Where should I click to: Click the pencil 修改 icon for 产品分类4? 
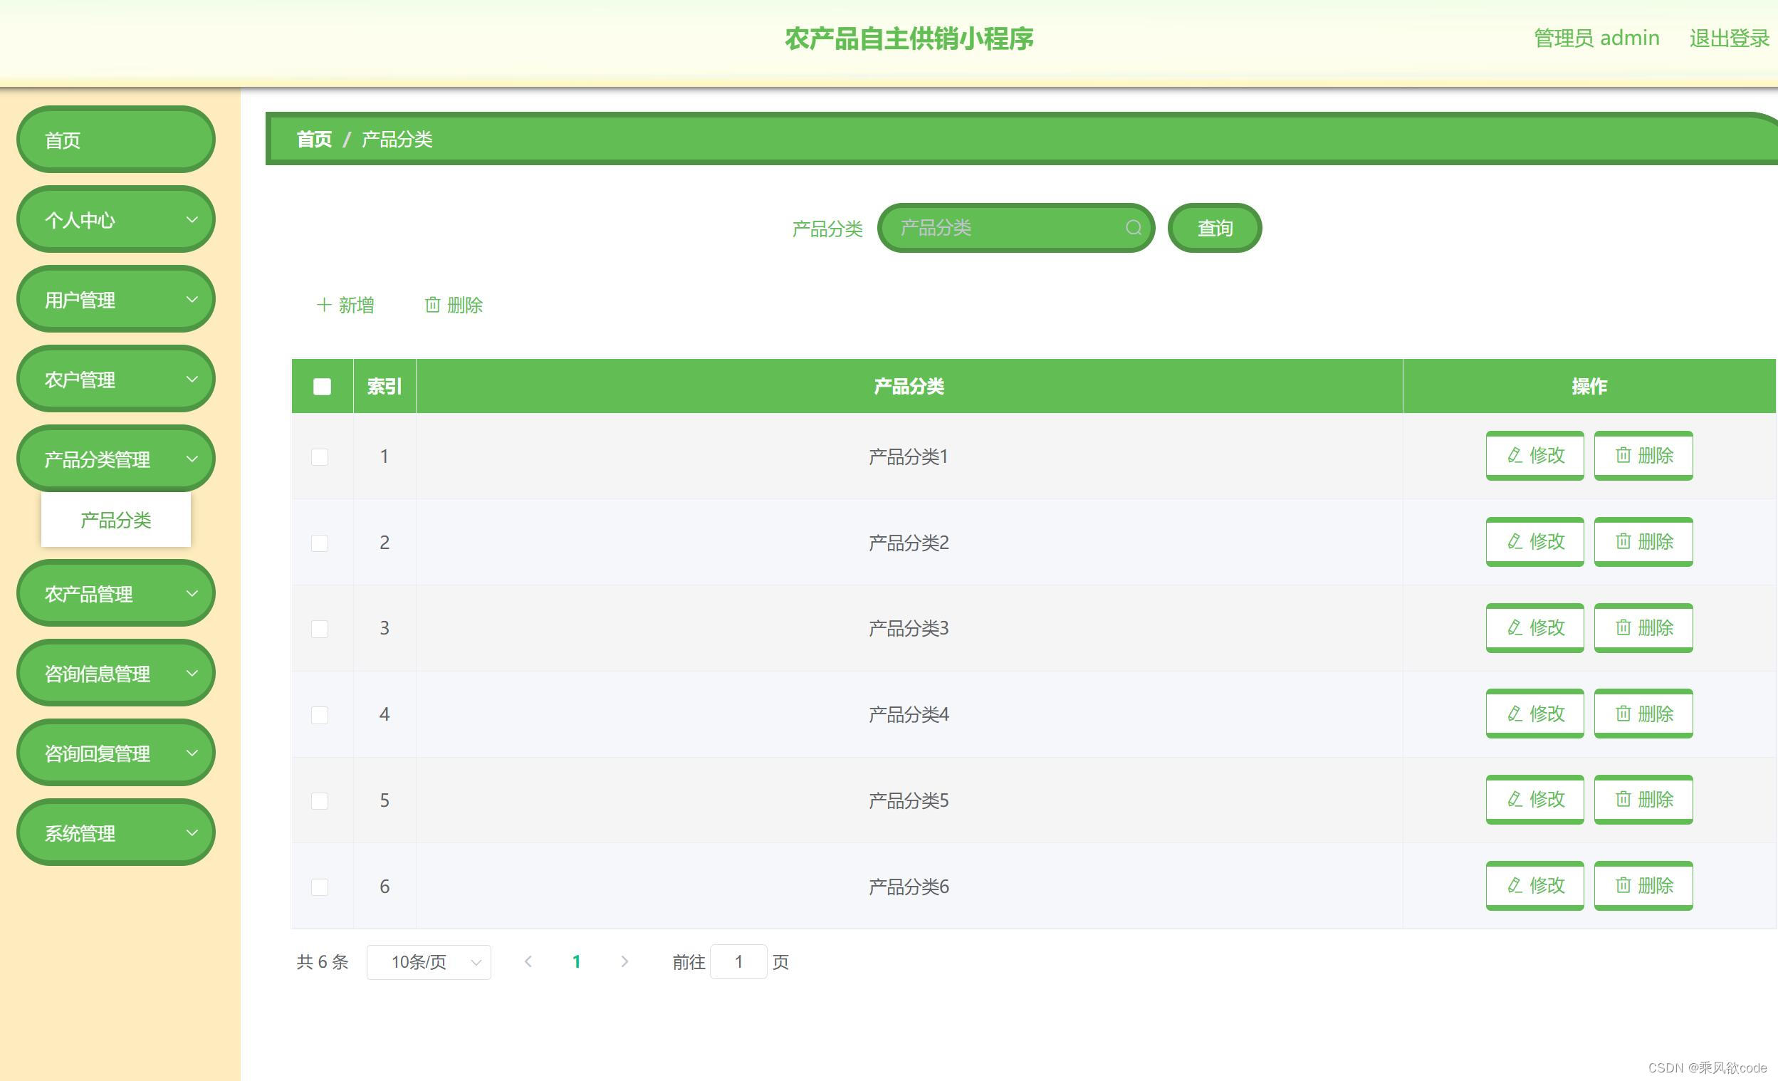coord(1515,714)
